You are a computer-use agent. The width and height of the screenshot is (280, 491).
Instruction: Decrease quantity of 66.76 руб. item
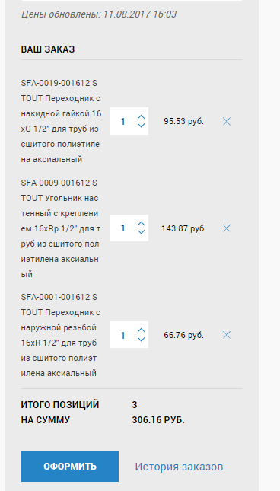(x=141, y=339)
